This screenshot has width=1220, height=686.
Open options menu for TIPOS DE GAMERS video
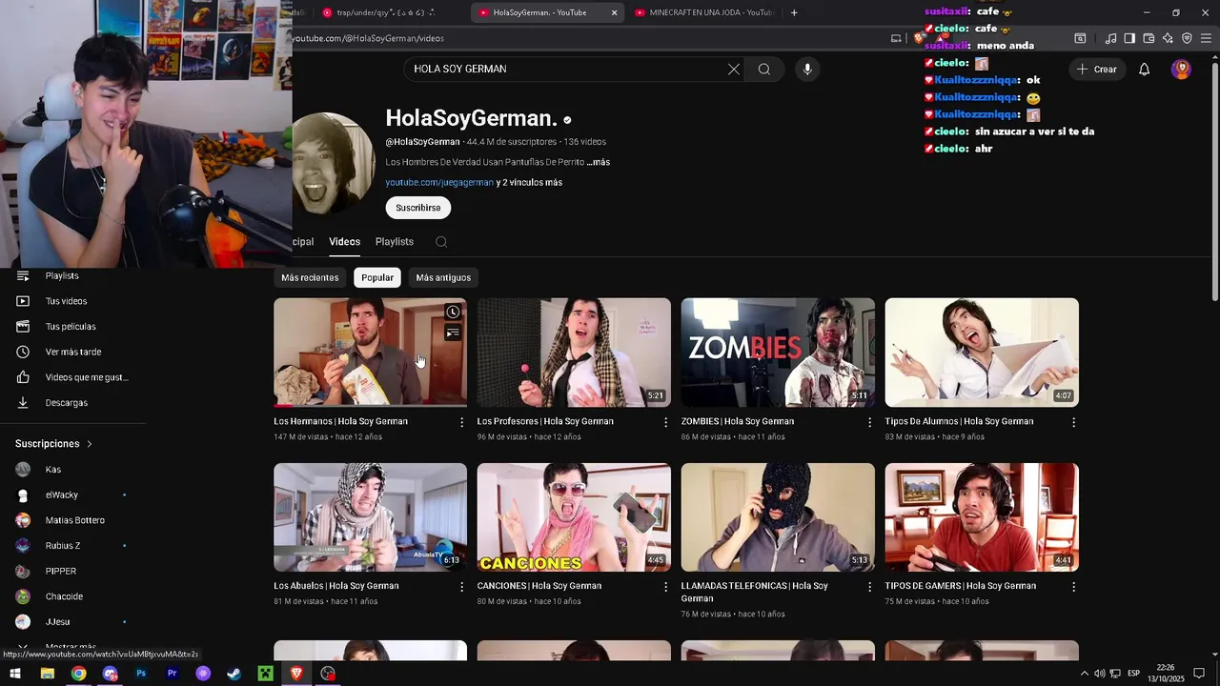coord(1073,587)
